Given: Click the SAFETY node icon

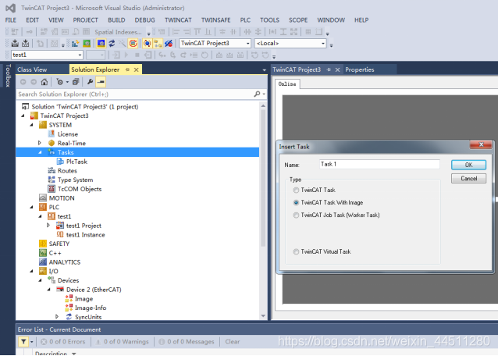Looking at the screenshot, I should [43, 244].
